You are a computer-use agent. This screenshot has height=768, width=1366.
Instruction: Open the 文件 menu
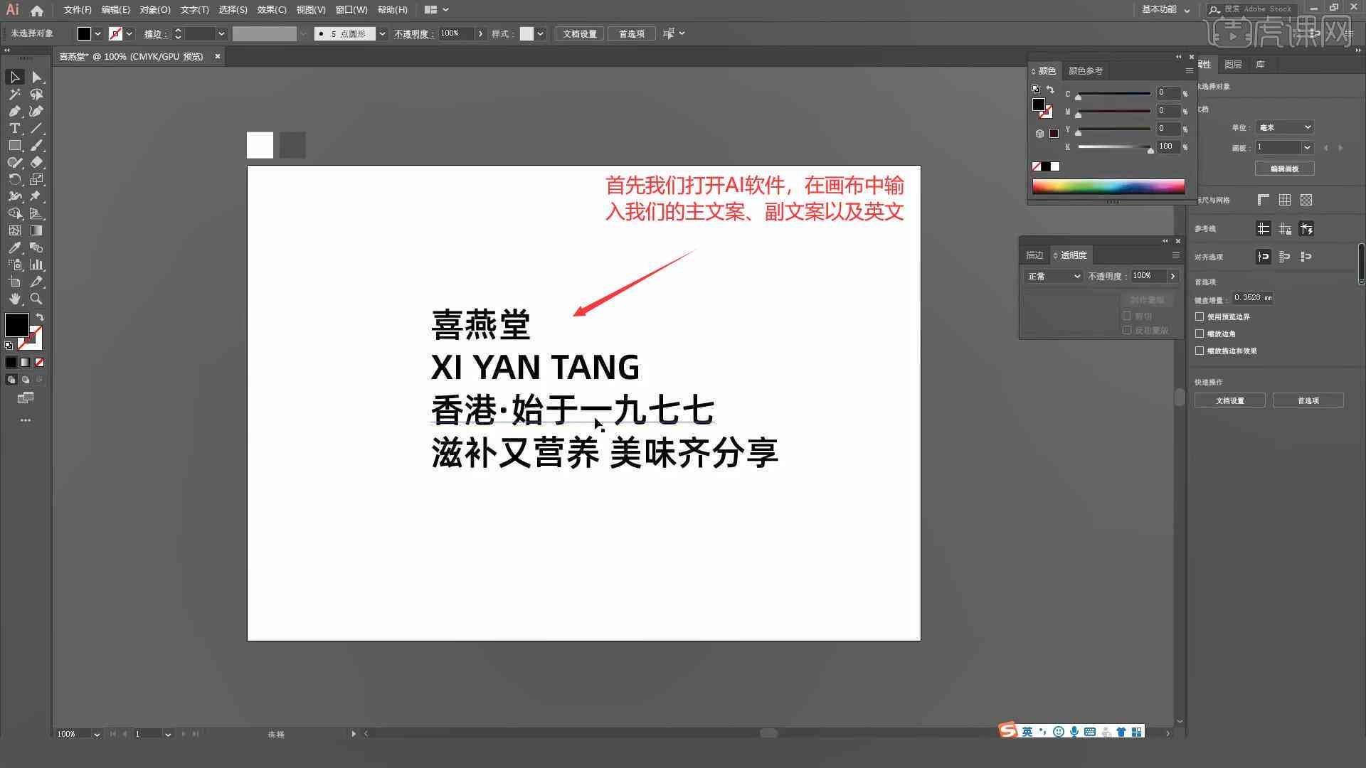coord(76,9)
